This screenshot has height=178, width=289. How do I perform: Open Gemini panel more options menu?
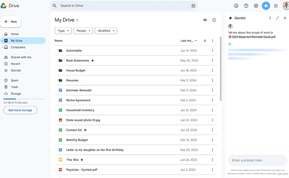270,18
